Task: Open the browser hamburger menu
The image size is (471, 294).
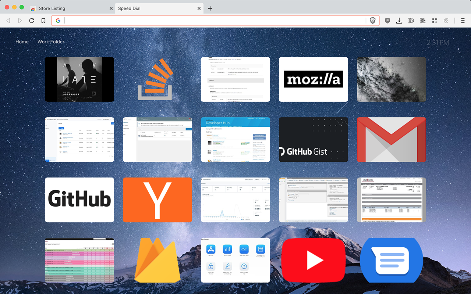Action: click(463, 21)
